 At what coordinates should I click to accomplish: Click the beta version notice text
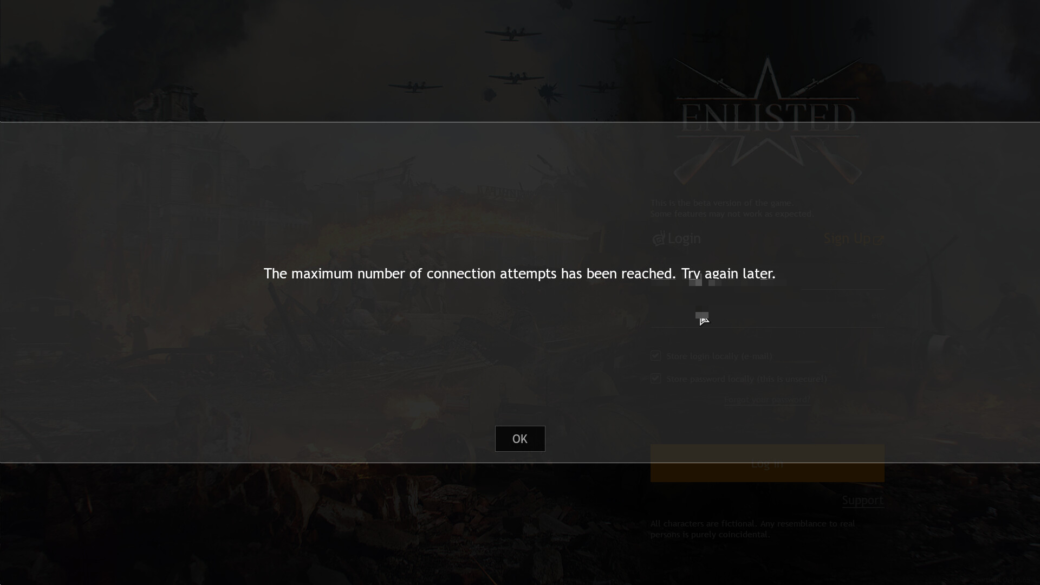point(732,208)
